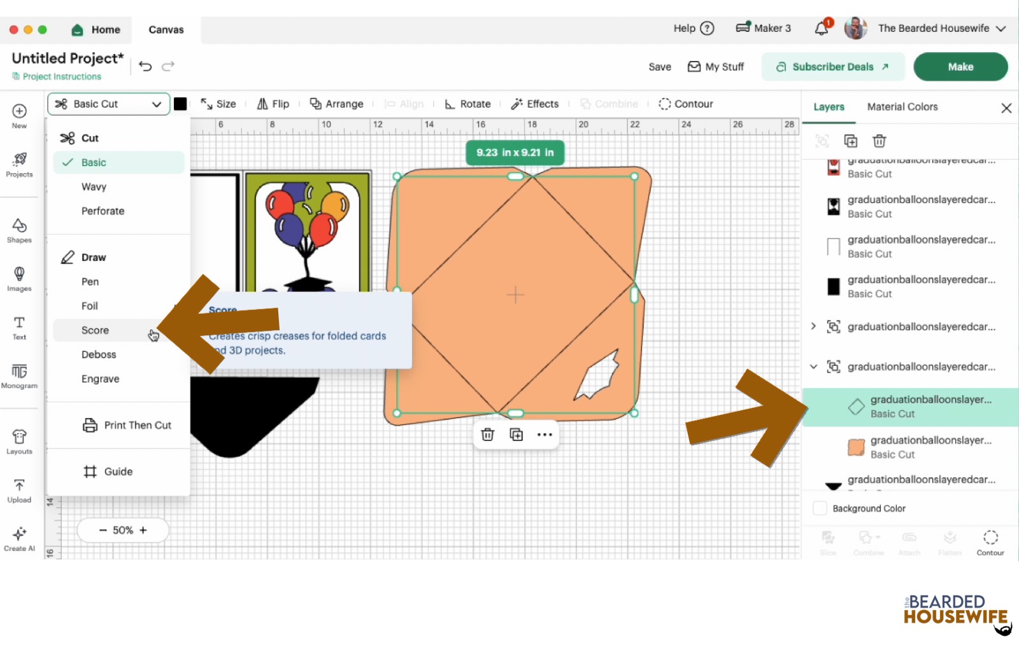Screen dimensions: 1019x647
Task: Select the Text tool
Action: [19, 328]
